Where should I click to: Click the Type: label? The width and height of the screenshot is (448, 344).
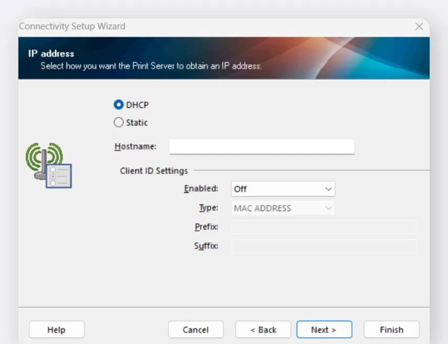[x=209, y=207]
